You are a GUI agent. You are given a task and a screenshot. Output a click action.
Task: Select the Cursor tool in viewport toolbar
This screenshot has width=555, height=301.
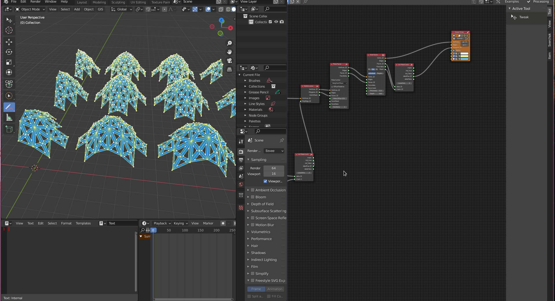coord(9,30)
